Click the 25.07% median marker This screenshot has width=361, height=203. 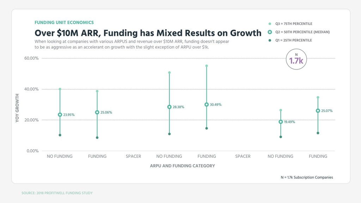pos(318,111)
